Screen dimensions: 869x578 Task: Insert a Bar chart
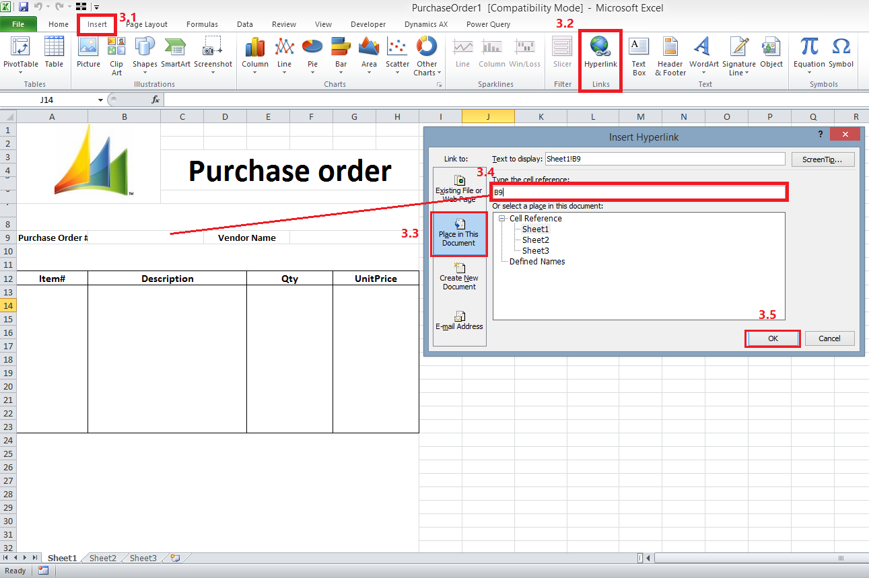(x=341, y=55)
